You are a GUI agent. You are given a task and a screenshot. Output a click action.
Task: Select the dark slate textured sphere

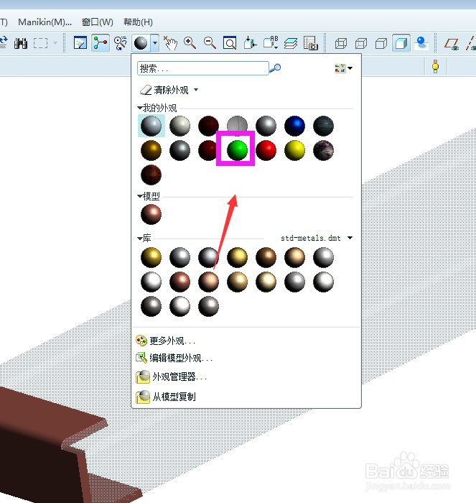pyautogui.click(x=323, y=126)
